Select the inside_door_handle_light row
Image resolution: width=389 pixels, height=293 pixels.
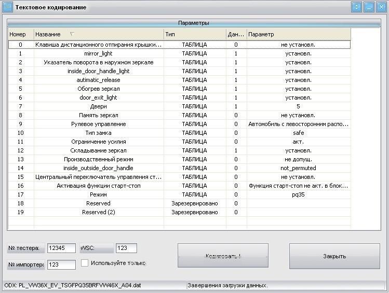(179, 71)
